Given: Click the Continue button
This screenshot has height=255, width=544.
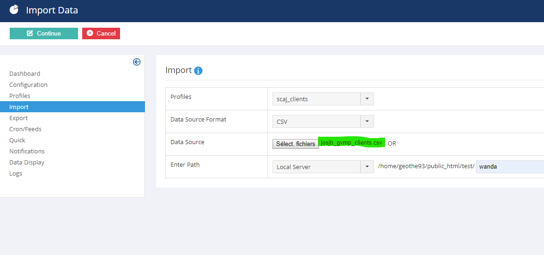Looking at the screenshot, I should point(44,33).
